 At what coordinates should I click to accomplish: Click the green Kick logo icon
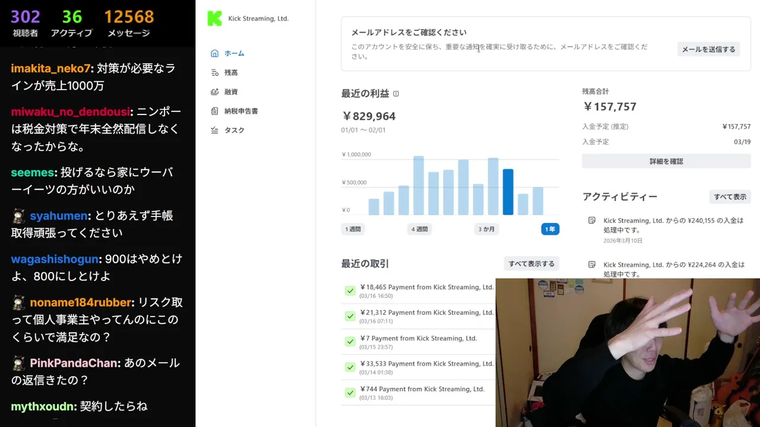click(x=214, y=18)
